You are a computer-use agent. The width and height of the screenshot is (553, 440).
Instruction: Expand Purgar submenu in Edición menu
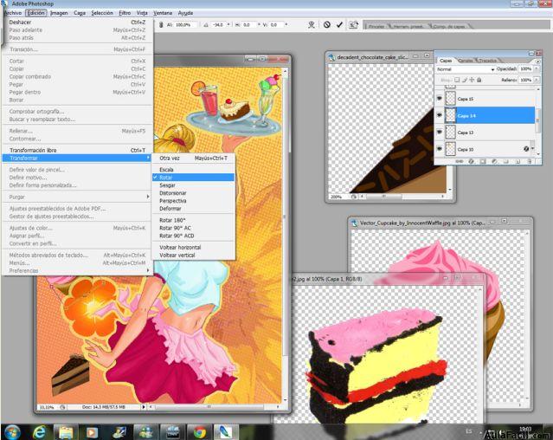(148, 197)
